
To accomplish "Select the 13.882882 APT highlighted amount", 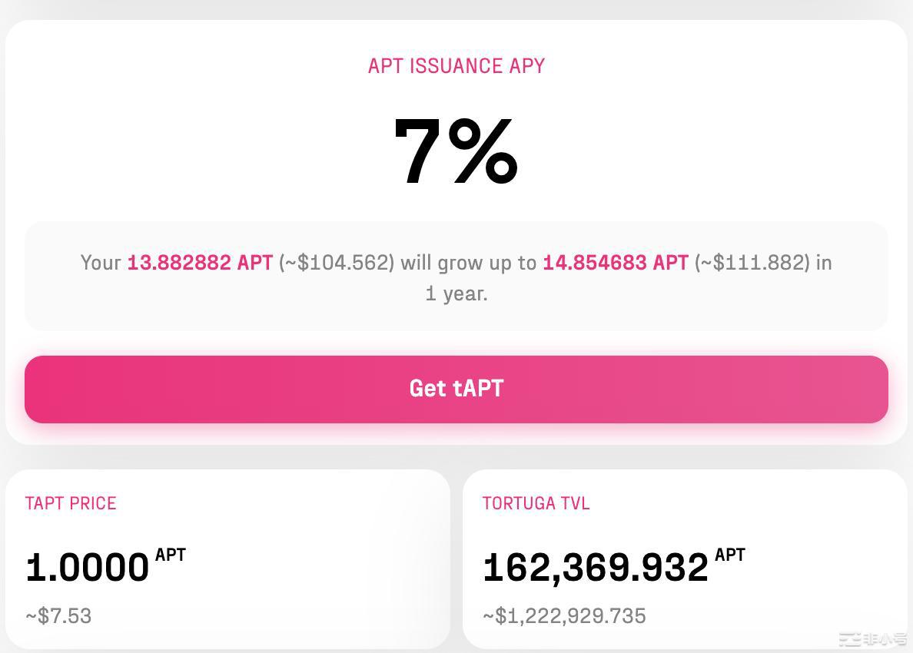I will [200, 263].
